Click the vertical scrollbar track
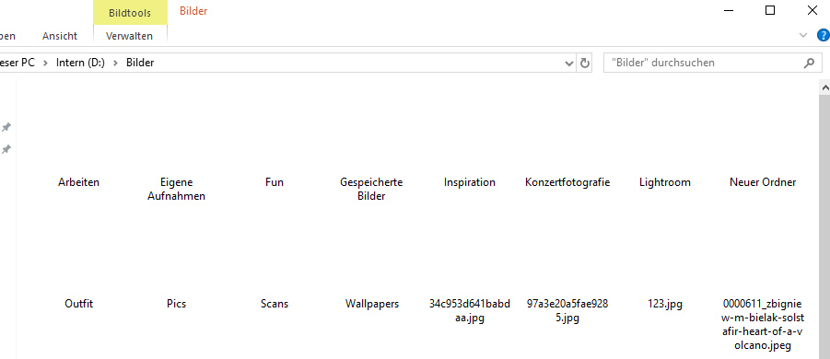 coord(824,227)
